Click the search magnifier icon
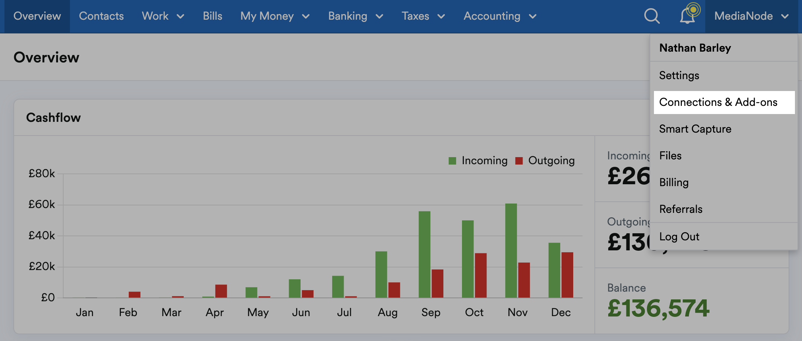 pos(652,16)
